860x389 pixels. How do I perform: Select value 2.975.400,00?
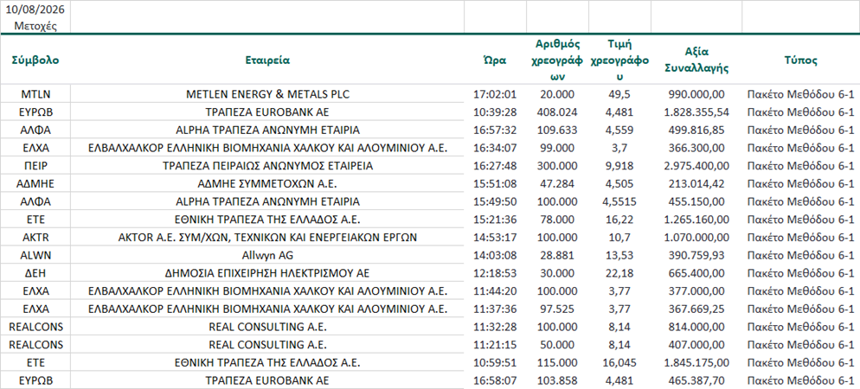click(x=696, y=165)
